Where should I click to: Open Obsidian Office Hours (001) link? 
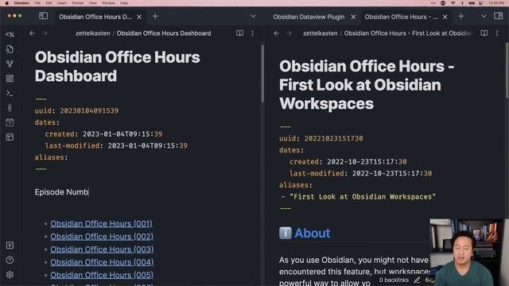tap(101, 223)
